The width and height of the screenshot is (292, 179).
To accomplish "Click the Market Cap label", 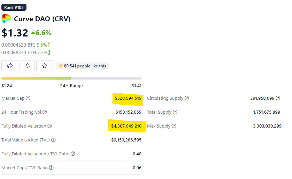I will [x=13, y=98].
